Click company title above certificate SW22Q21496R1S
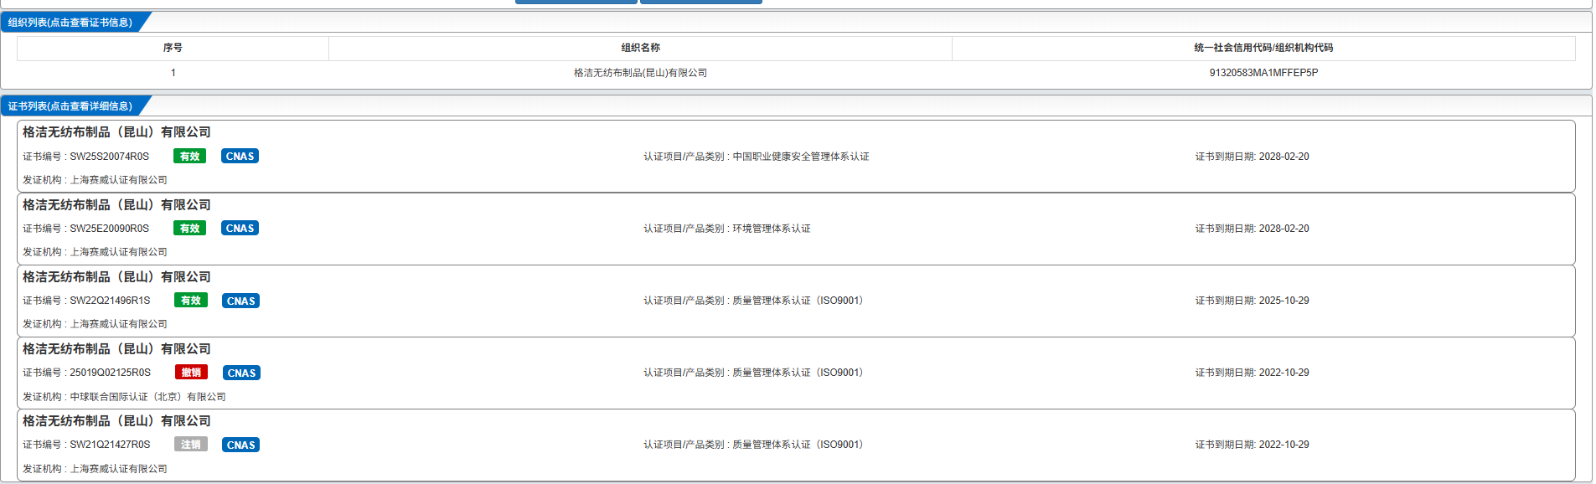 coord(116,277)
